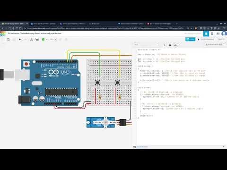
Task: Open the notes annotation tool
Action: coord(31,39)
